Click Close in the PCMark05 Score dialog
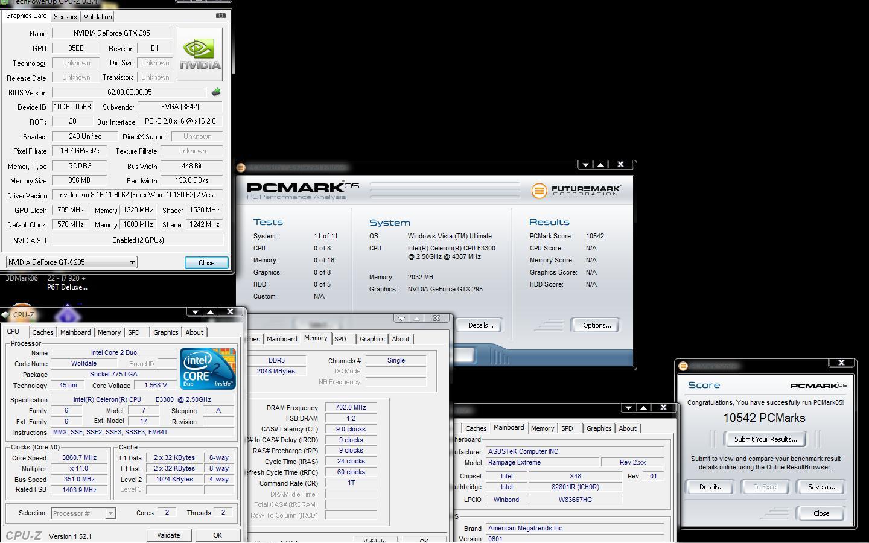This screenshot has height=543, width=869. [821, 513]
